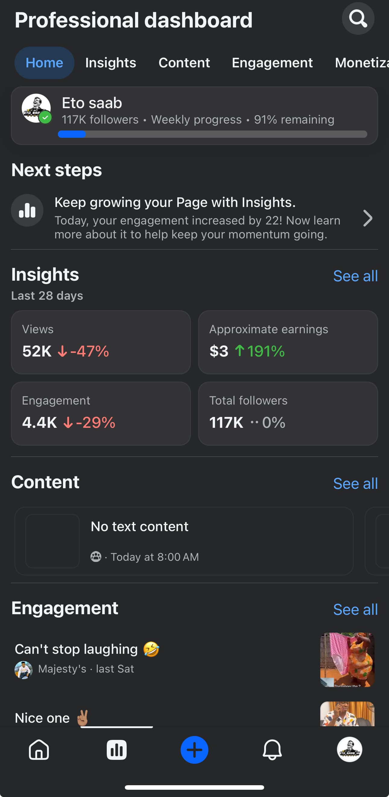Switch to the Insights tab
This screenshot has height=797, width=389.
point(111,63)
